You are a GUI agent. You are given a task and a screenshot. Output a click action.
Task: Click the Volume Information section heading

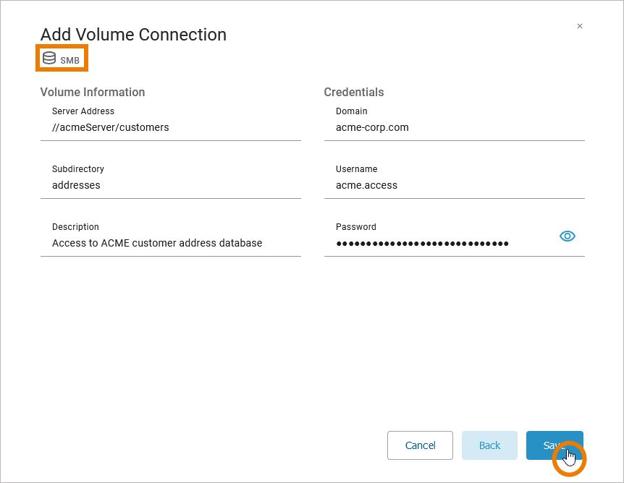click(93, 93)
